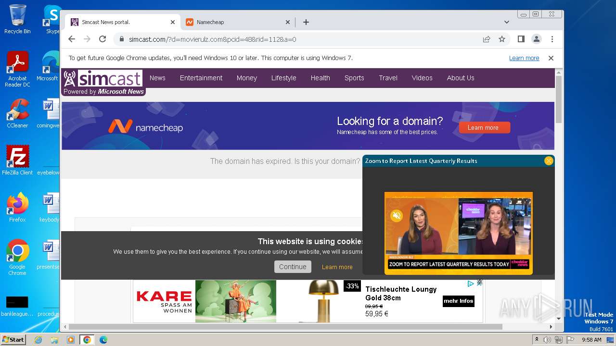Open cookie Learn more link
This screenshot has width=616, height=346.
337,267
